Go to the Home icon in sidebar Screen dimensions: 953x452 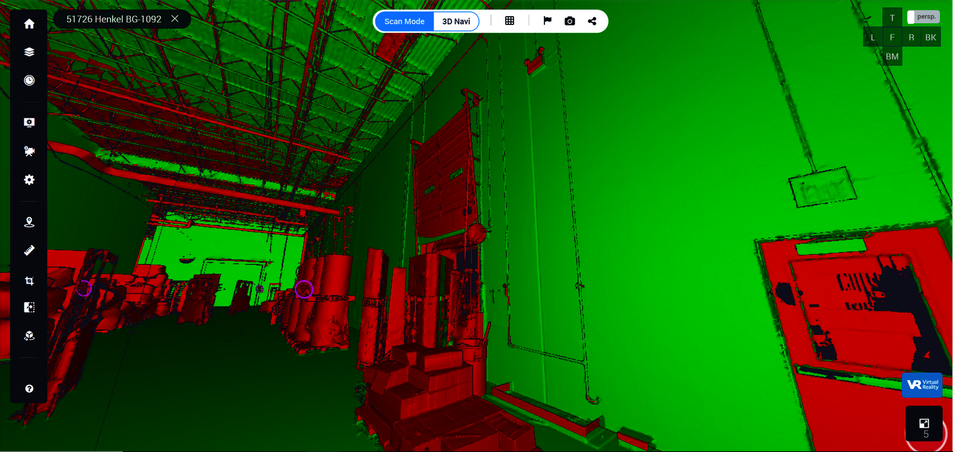[x=29, y=24]
